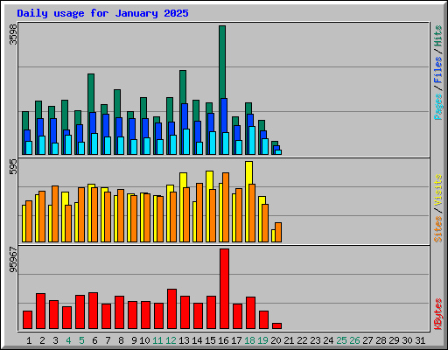Click the day 20 label on the axis
448x350 pixels.
coord(276,340)
